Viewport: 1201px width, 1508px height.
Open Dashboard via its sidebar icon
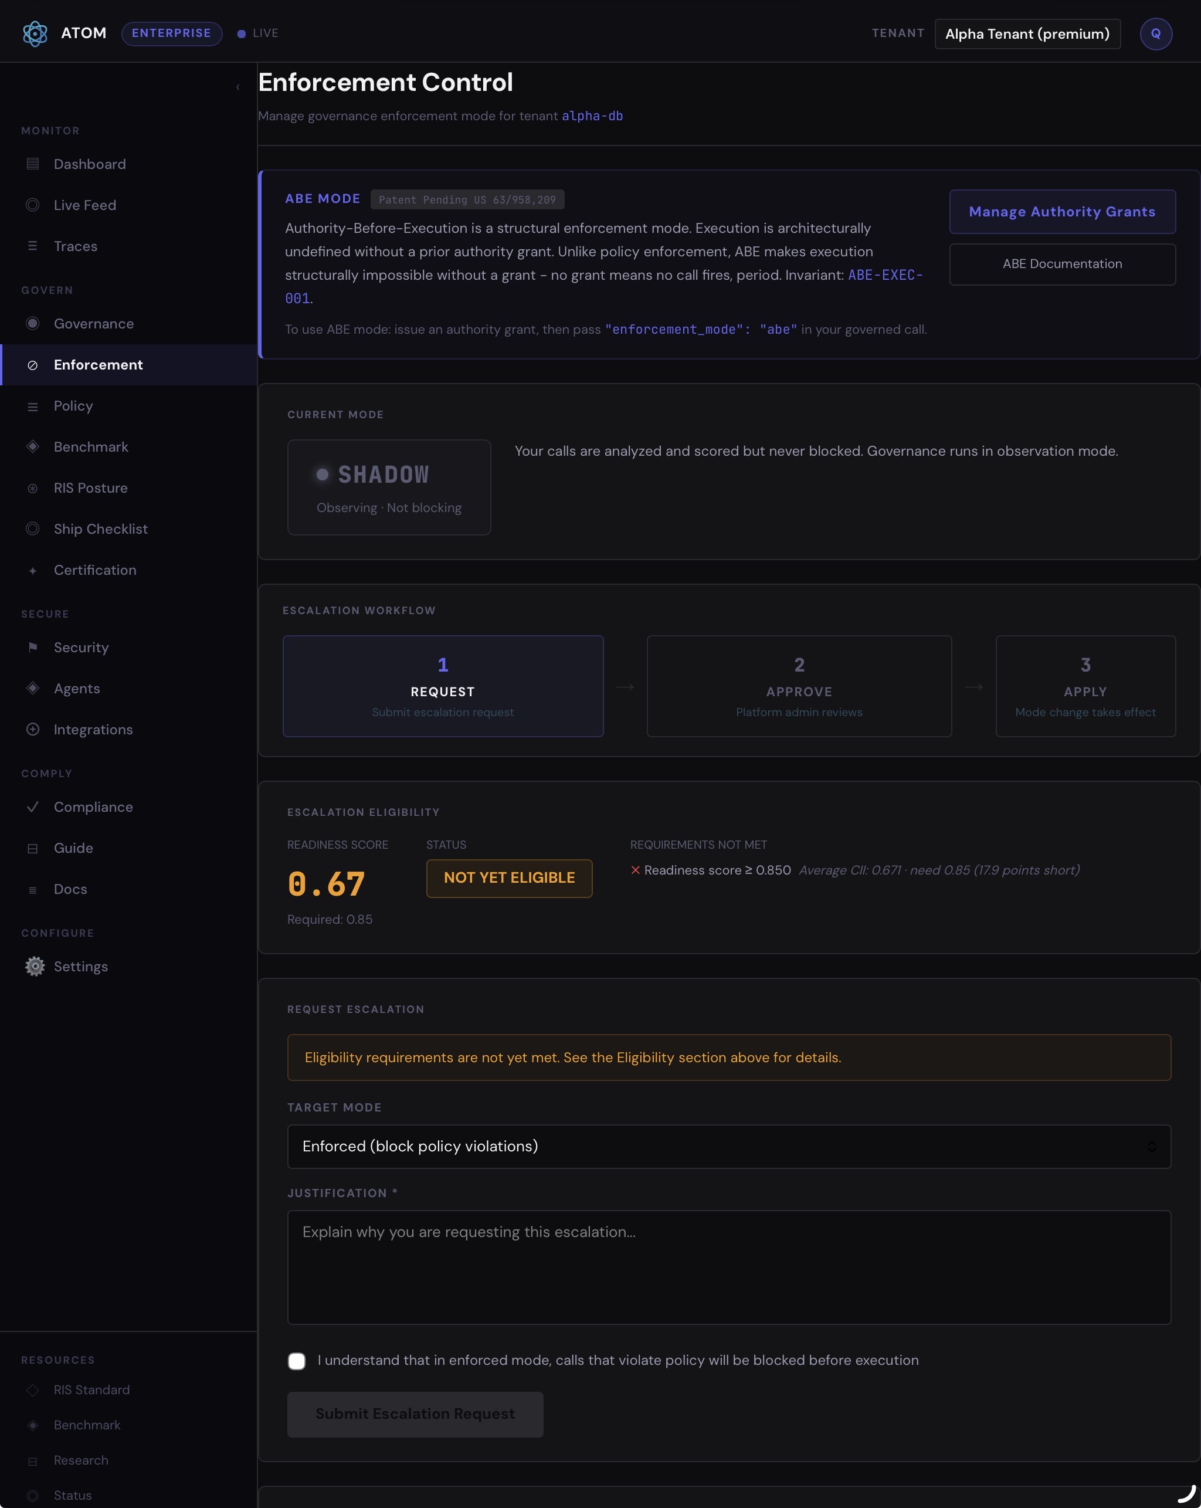point(33,164)
